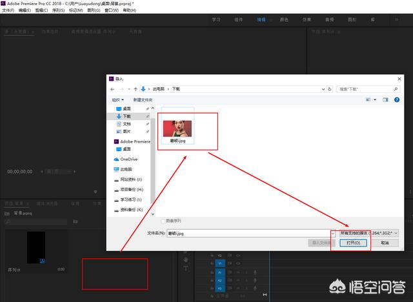Click the help question mark icon

(396, 100)
